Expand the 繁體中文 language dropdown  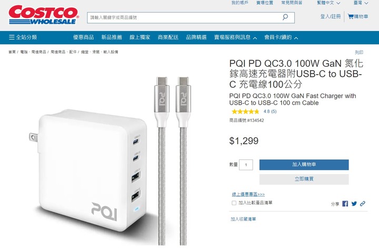click(328, 3)
